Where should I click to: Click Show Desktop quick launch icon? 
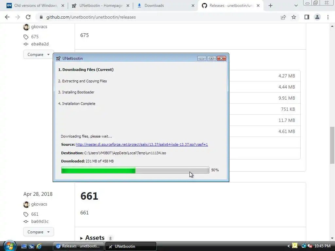coord(24,246)
